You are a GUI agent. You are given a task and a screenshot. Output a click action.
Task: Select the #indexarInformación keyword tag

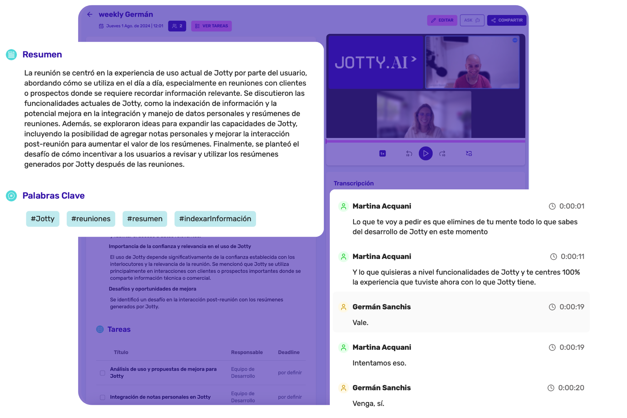[x=215, y=219]
